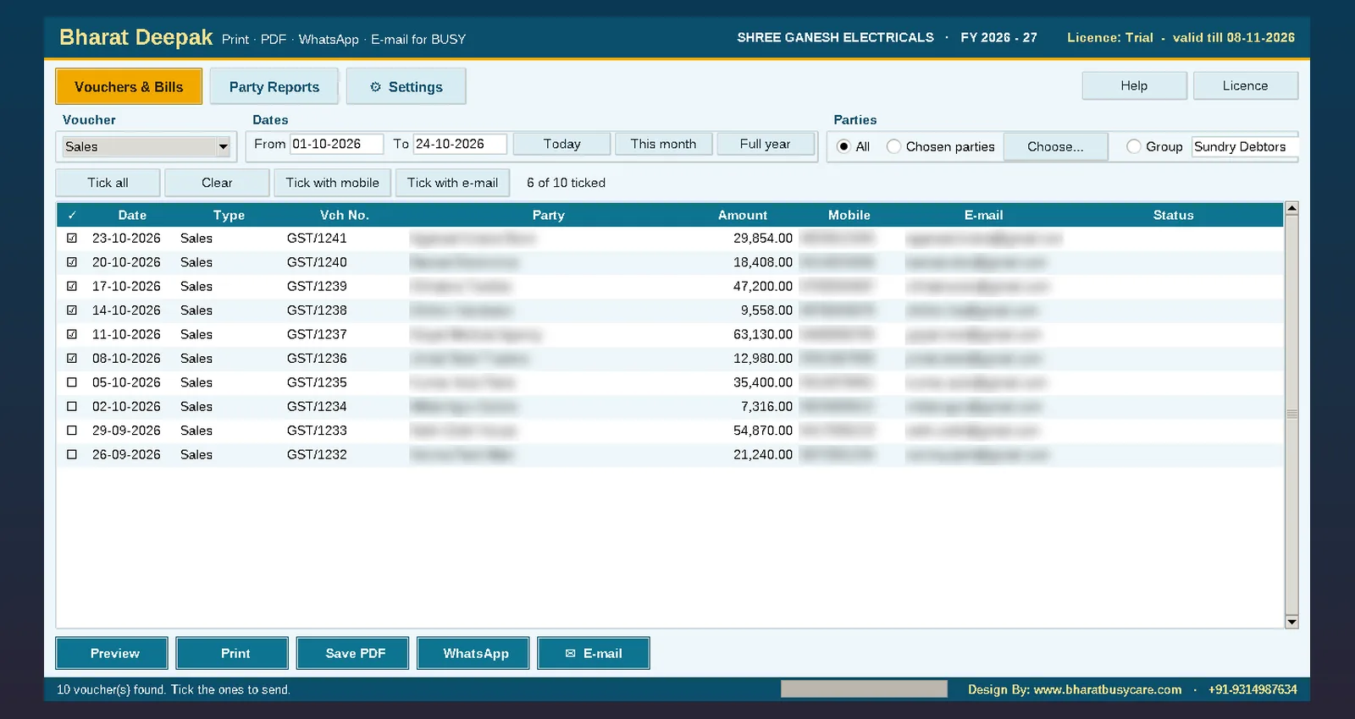The width and height of the screenshot is (1355, 719).
Task: Untick the 17-10-2026 voucher checkbox
Action: coord(72,286)
